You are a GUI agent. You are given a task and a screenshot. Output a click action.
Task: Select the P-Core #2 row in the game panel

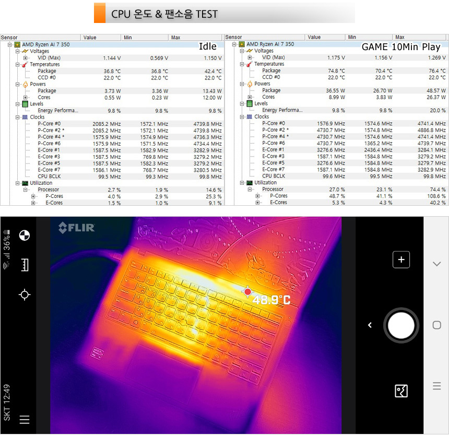(x=276, y=130)
